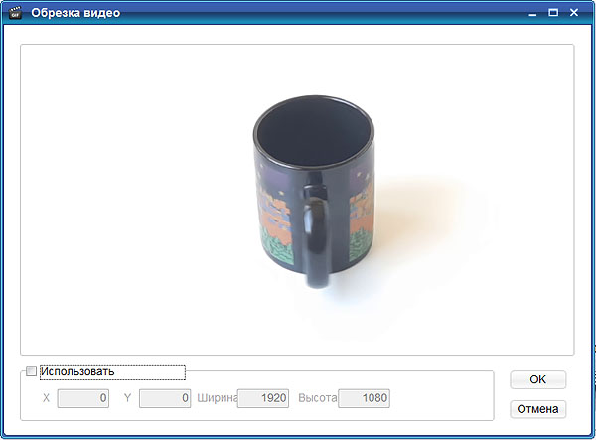Screen dimensions: 596x440
Task: Maximize the Обрезка видео window
Action: pos(553,13)
